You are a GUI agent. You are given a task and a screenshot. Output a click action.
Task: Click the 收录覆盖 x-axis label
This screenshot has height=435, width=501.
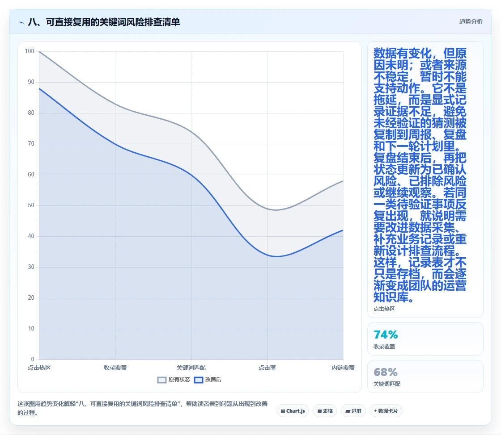[x=115, y=368]
